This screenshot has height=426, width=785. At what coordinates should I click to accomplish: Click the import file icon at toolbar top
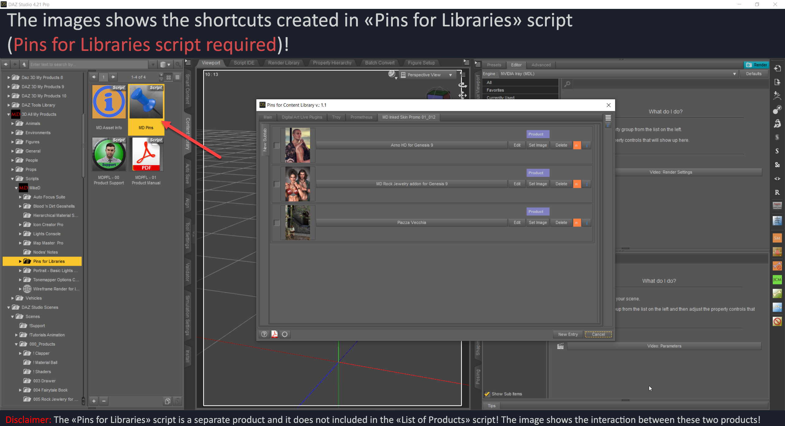(777, 68)
